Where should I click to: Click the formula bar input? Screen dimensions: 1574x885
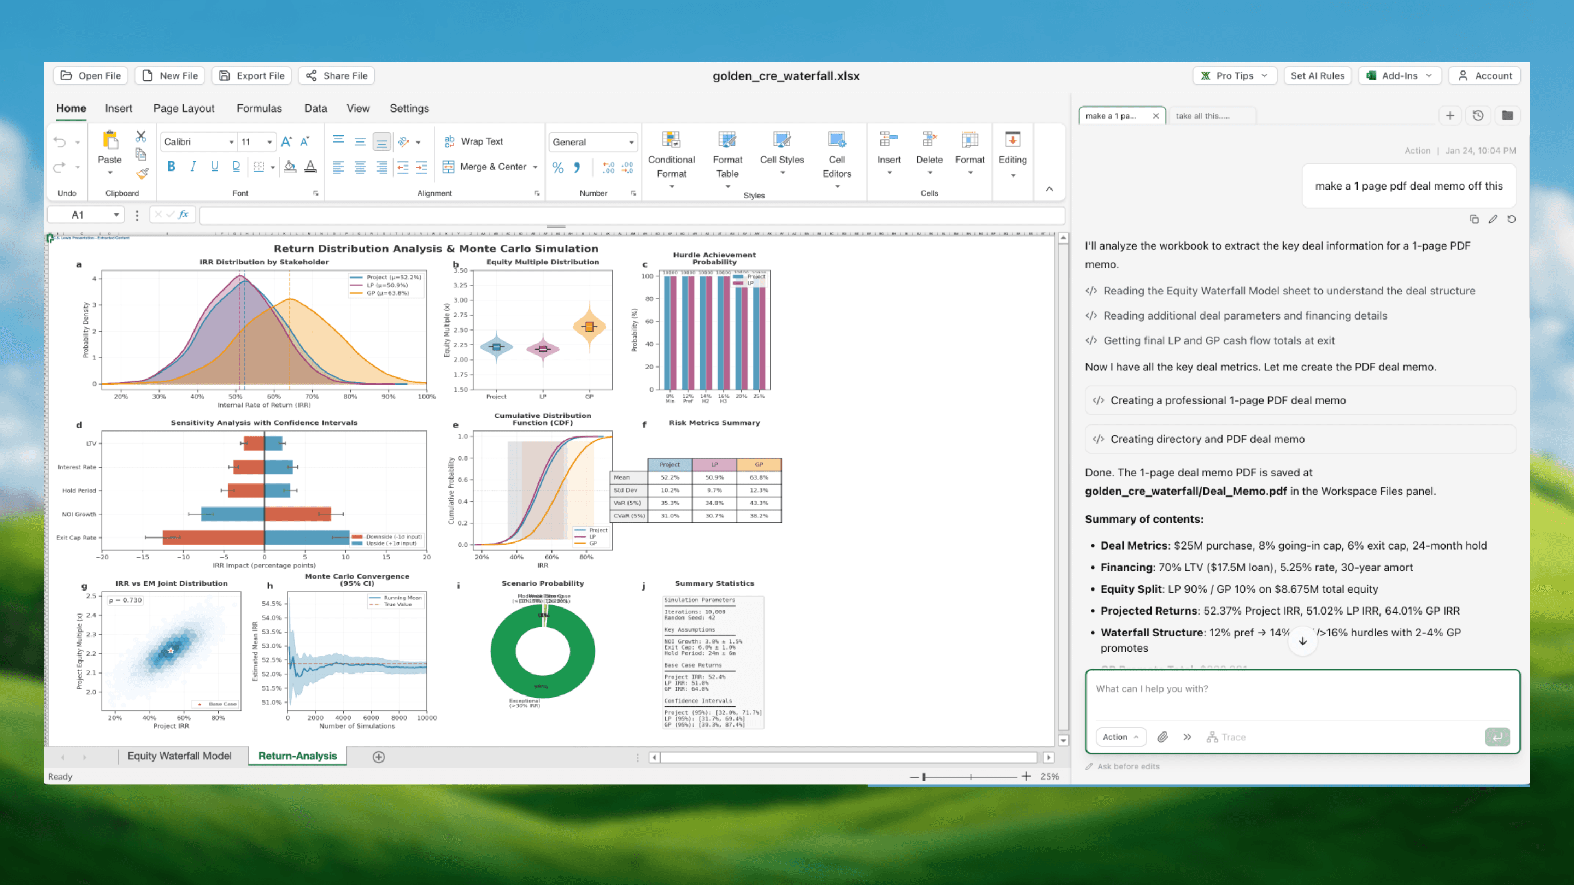coord(632,215)
